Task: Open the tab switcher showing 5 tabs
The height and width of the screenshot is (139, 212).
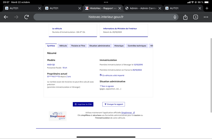Action: 196,17
